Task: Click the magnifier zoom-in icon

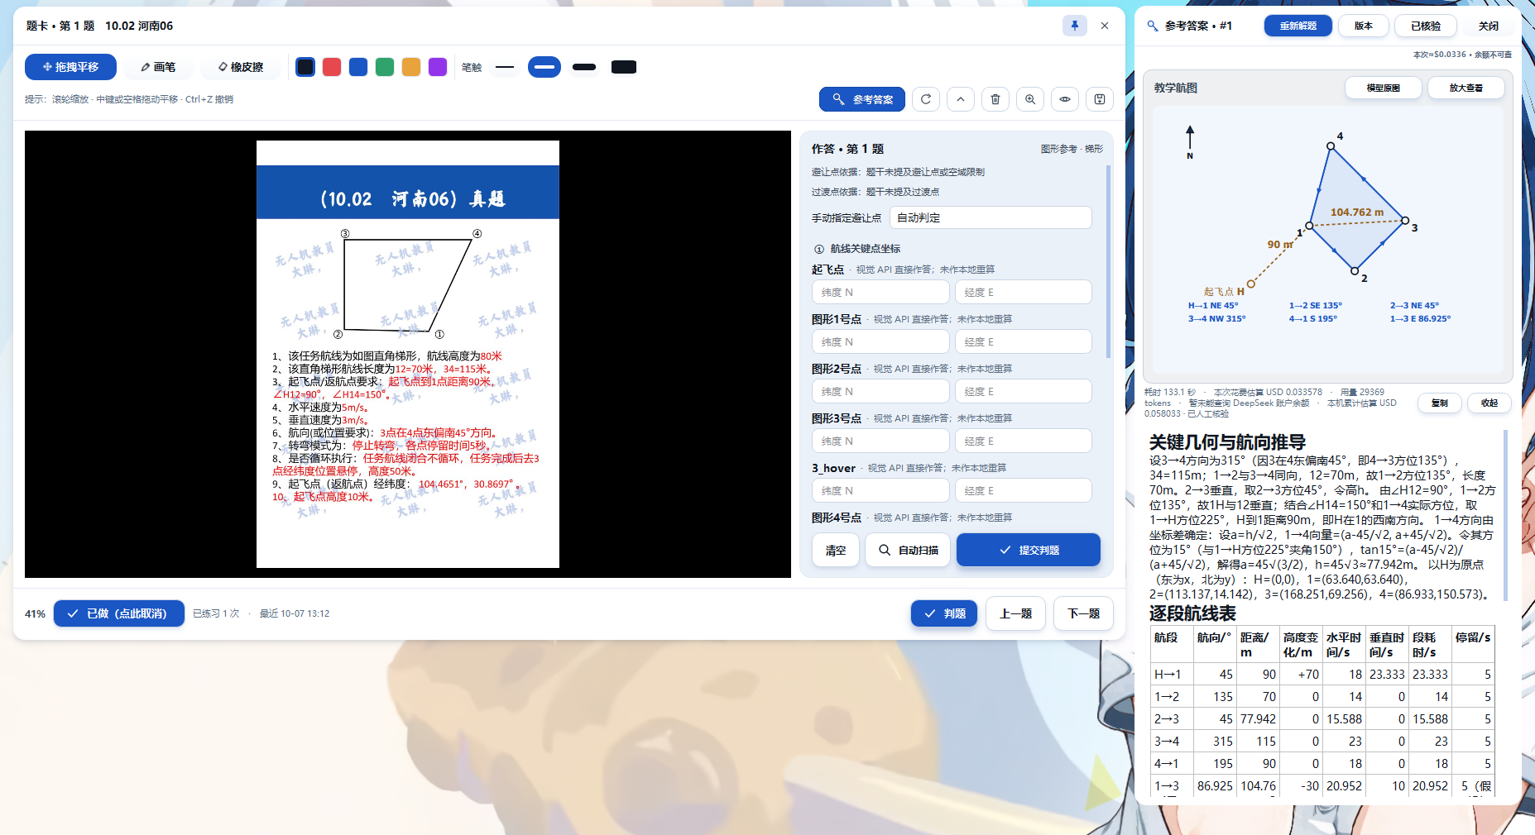Action: point(1030,99)
